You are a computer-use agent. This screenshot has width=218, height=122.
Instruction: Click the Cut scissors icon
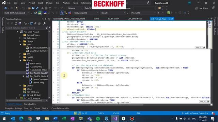tap(42, 8)
